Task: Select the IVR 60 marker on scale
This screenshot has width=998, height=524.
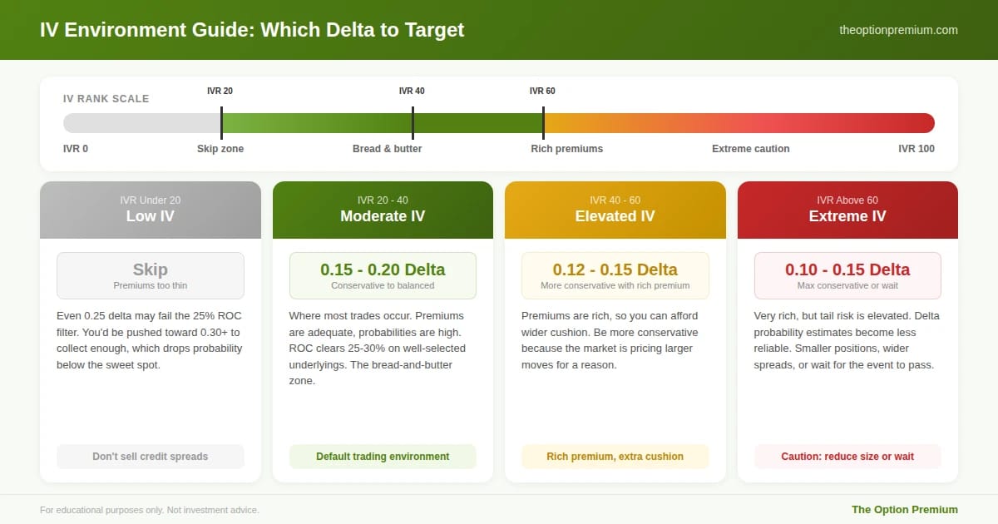Action: pos(543,123)
